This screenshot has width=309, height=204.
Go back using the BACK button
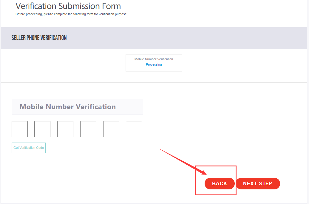220,183
